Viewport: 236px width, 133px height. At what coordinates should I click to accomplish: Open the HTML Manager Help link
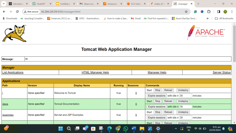point(95,72)
